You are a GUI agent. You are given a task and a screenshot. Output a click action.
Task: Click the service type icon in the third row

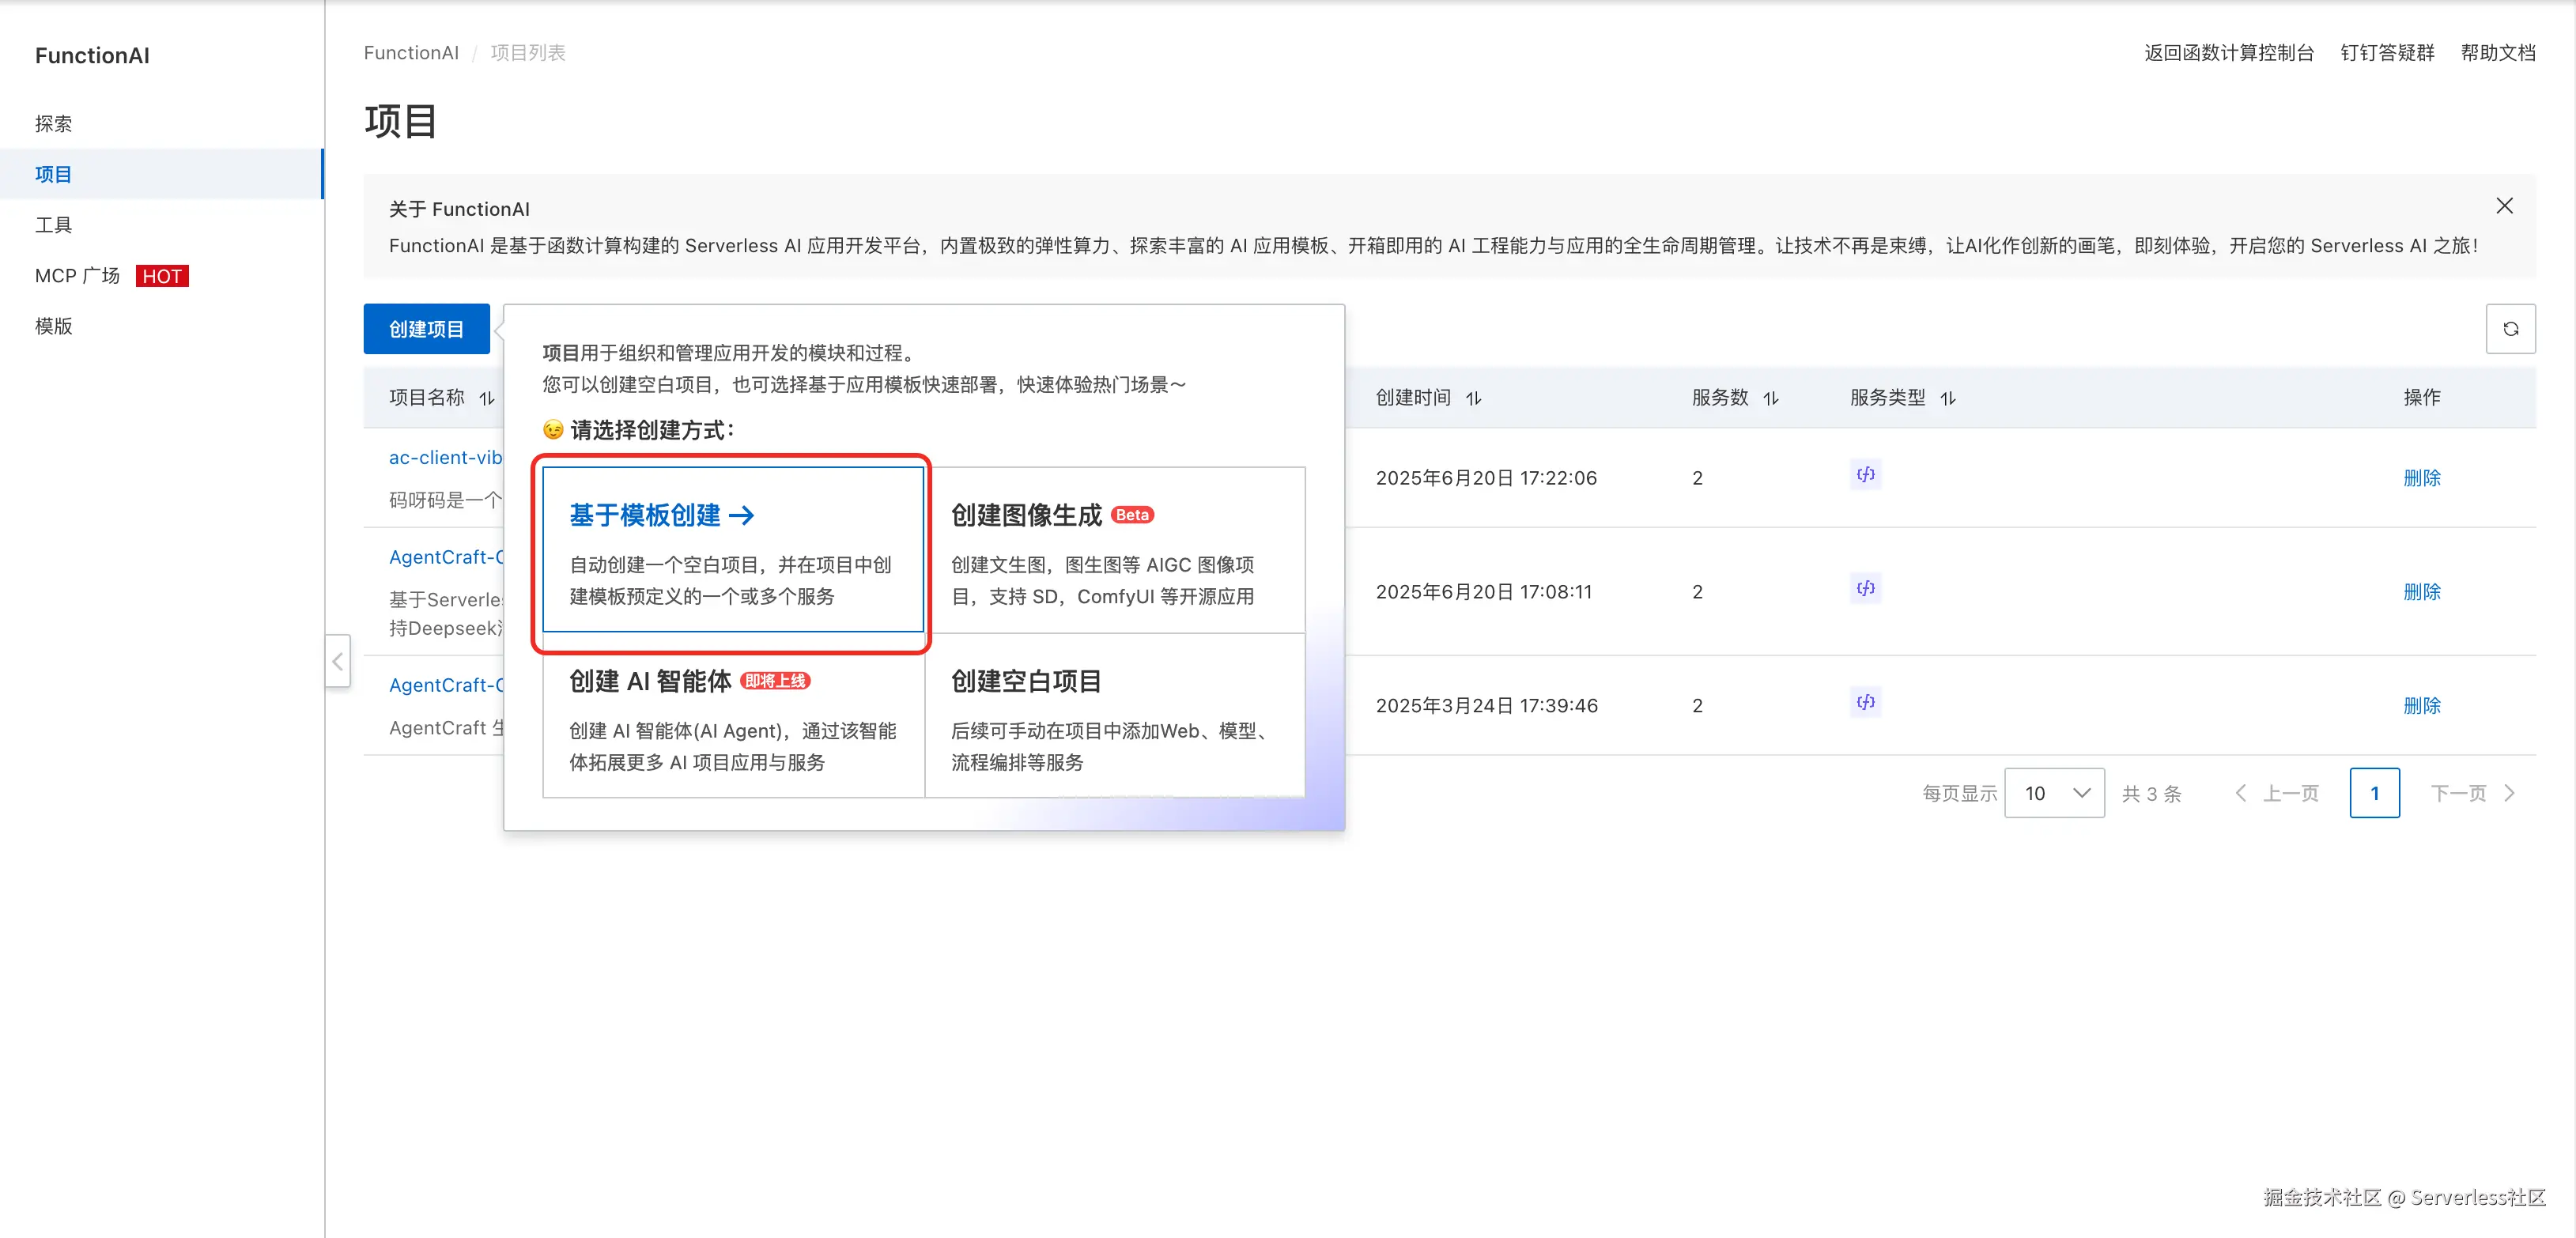[x=1865, y=703]
